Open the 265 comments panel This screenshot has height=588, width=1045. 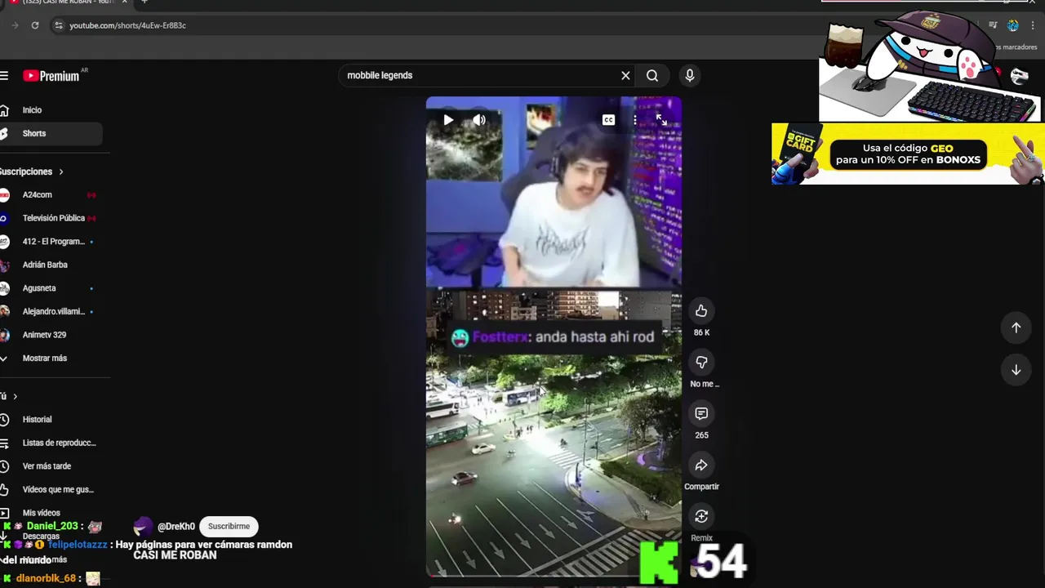(701, 414)
